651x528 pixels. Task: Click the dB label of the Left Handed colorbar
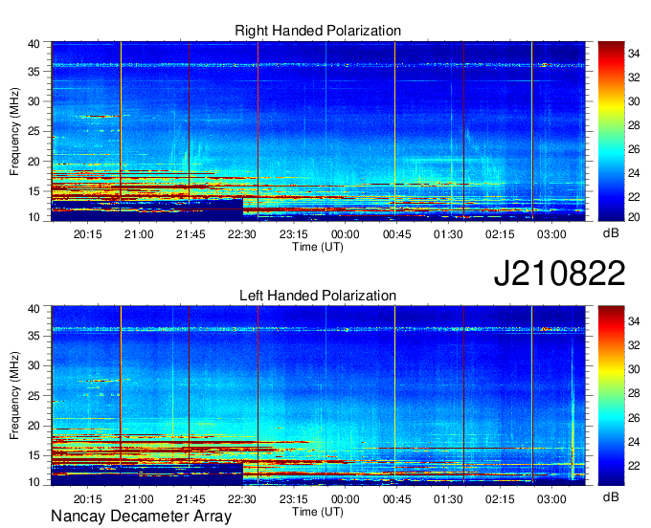point(611,496)
